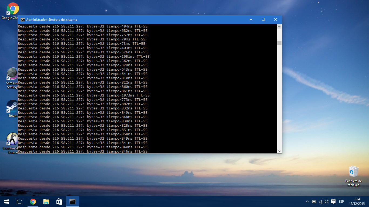This screenshot has width=369, height=207.
Task: Click the ping line with tiempo=526ms
Action: point(83,52)
